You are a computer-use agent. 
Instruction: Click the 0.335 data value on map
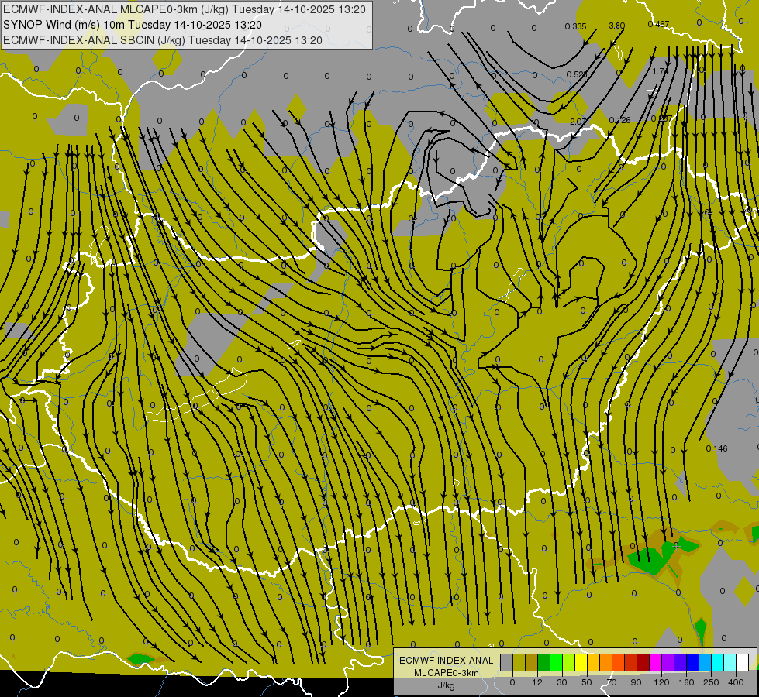[x=575, y=26]
